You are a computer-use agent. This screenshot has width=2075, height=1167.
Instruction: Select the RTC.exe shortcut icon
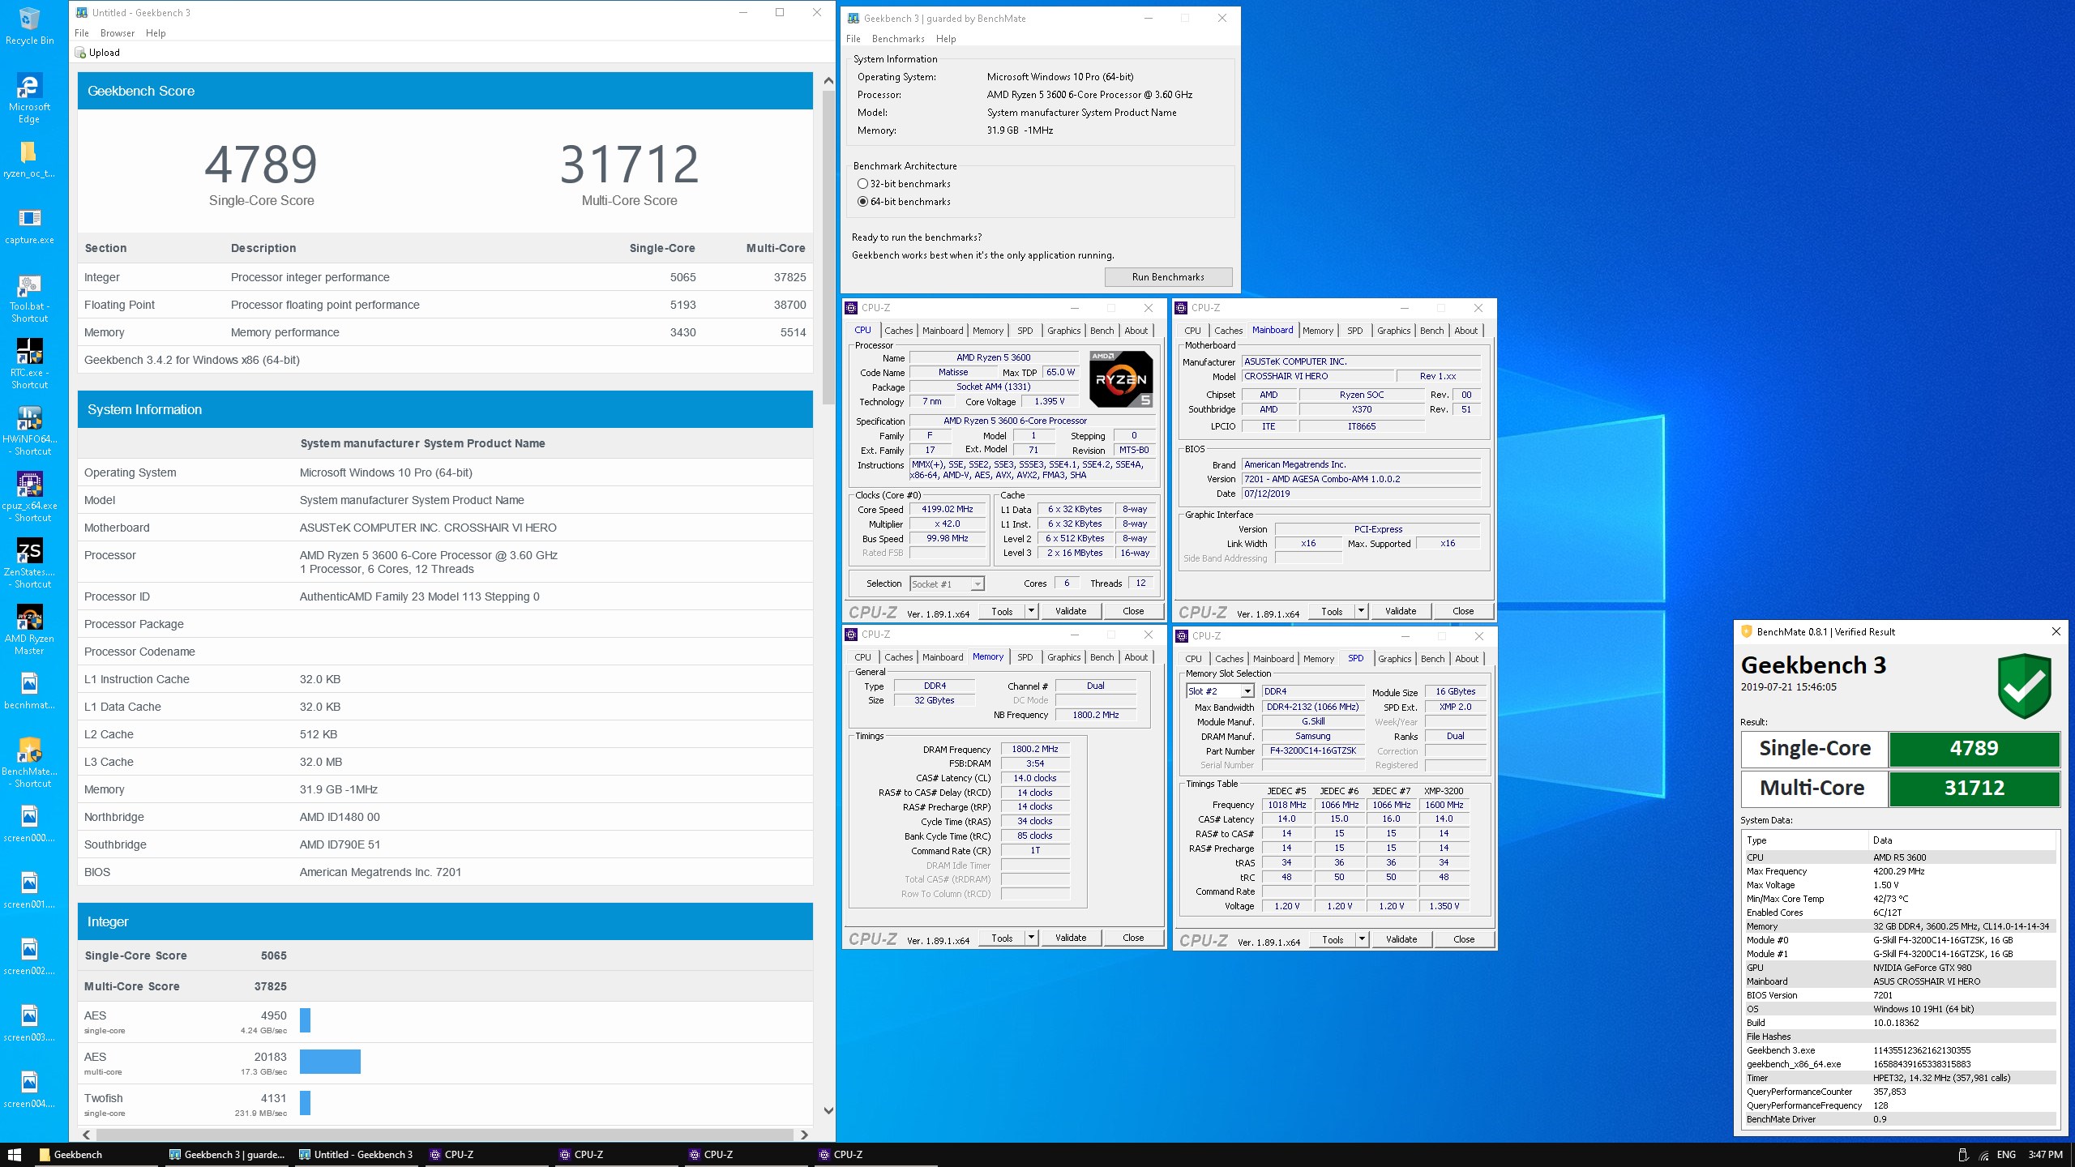(29, 365)
